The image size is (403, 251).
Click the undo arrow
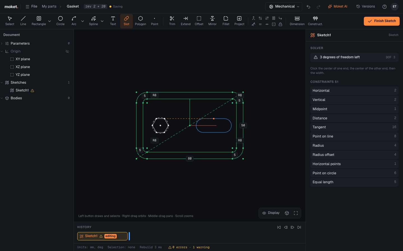point(308,7)
